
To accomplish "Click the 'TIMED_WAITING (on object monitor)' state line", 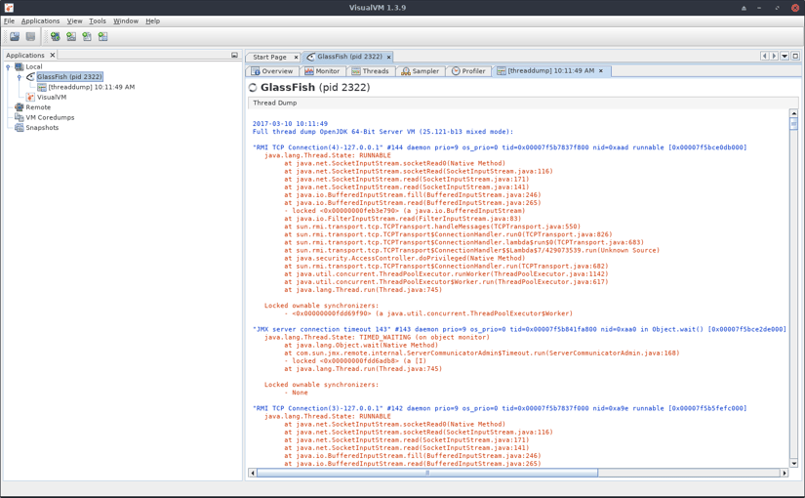I will [377, 337].
